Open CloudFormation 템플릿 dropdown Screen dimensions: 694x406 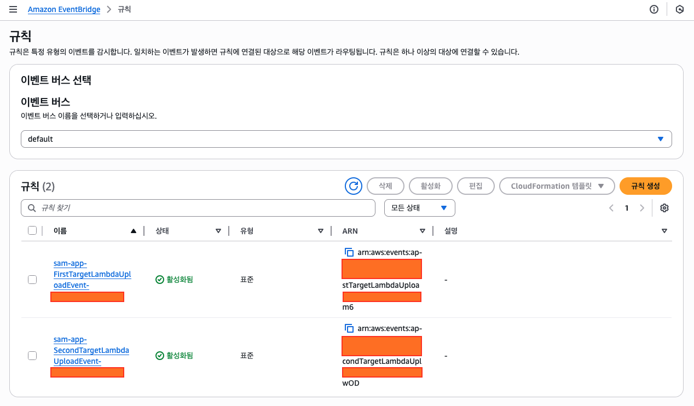tap(557, 186)
